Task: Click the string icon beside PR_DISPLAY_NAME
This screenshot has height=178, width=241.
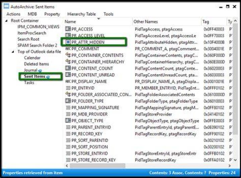Action: tap(68, 81)
